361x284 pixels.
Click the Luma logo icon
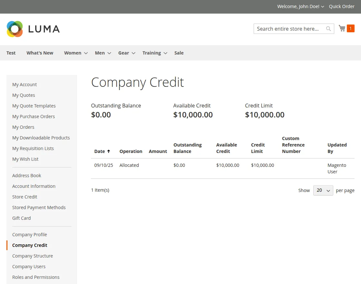[x=15, y=29]
